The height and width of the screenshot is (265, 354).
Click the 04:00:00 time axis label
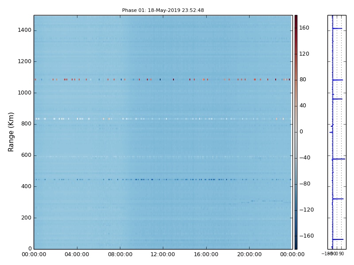click(77, 254)
